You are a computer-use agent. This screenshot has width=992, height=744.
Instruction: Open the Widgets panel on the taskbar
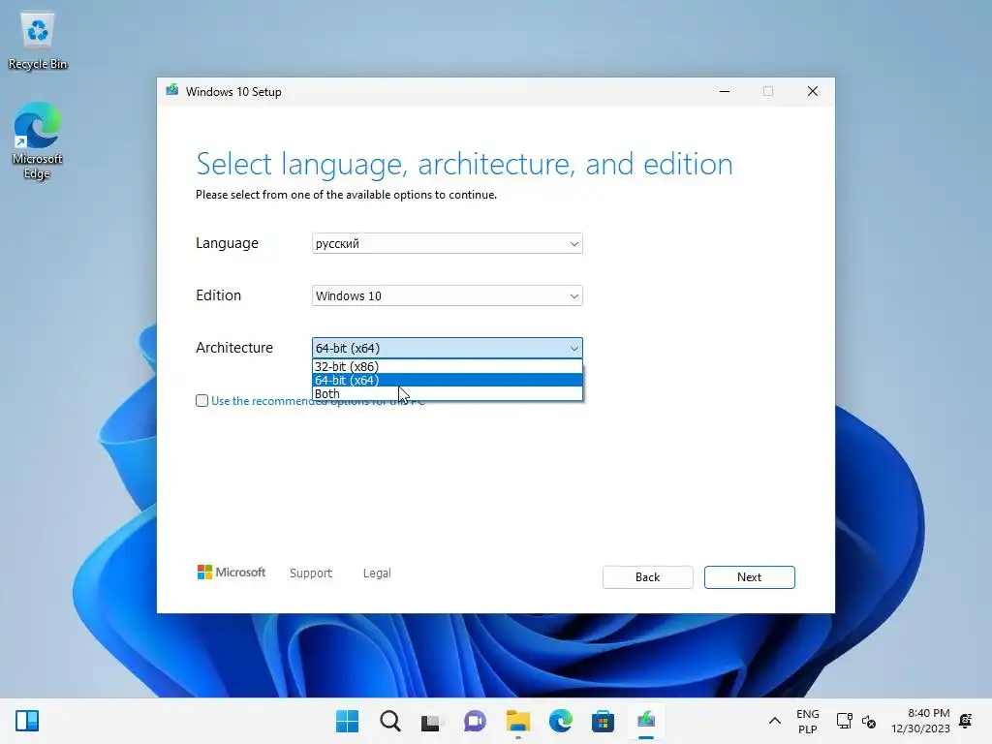click(x=27, y=721)
